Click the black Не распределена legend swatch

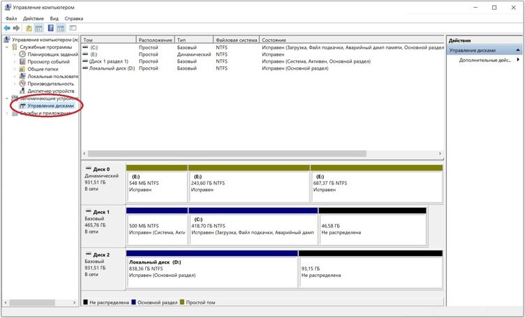point(85,302)
